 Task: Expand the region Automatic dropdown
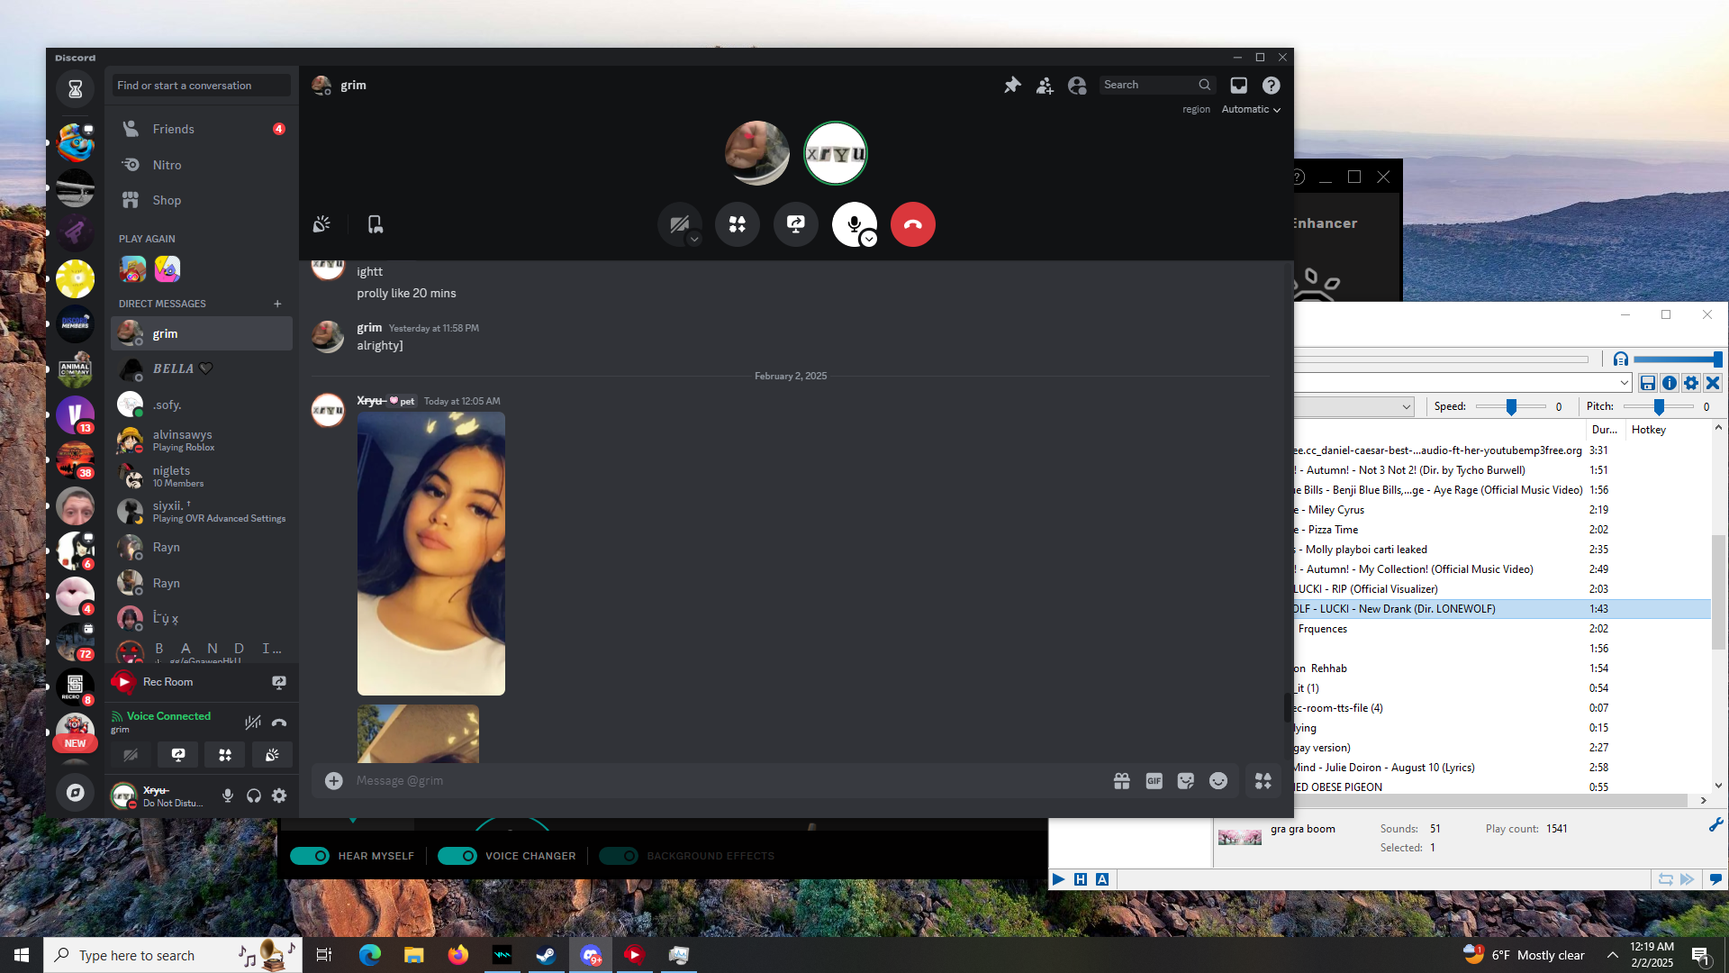[1251, 109]
